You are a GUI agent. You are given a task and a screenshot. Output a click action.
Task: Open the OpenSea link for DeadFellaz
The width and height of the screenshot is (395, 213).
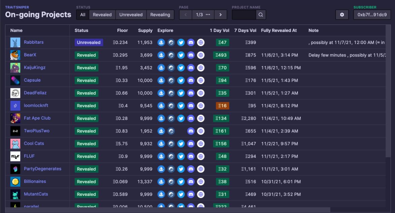161,93
